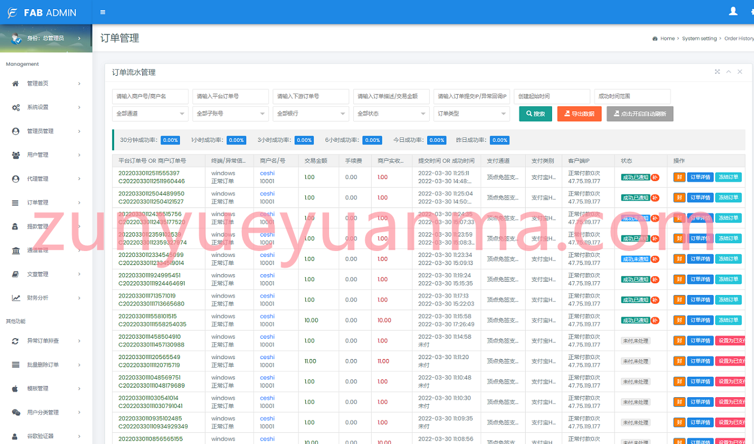
Task: Expand the 用户管理 sidebar chevron
Action: tap(79, 155)
